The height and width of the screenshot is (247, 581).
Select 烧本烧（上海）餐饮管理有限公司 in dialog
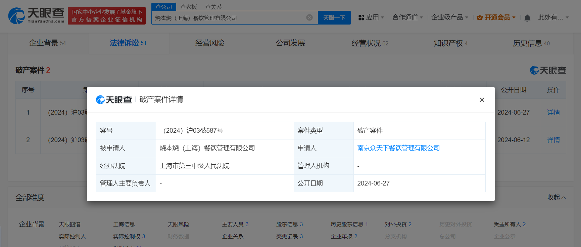[x=207, y=148]
